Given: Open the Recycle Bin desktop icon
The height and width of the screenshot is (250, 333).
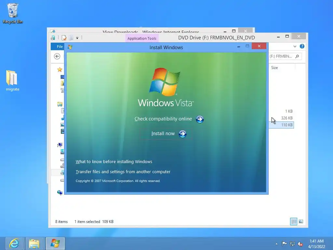Looking at the screenshot, I should (13, 13).
